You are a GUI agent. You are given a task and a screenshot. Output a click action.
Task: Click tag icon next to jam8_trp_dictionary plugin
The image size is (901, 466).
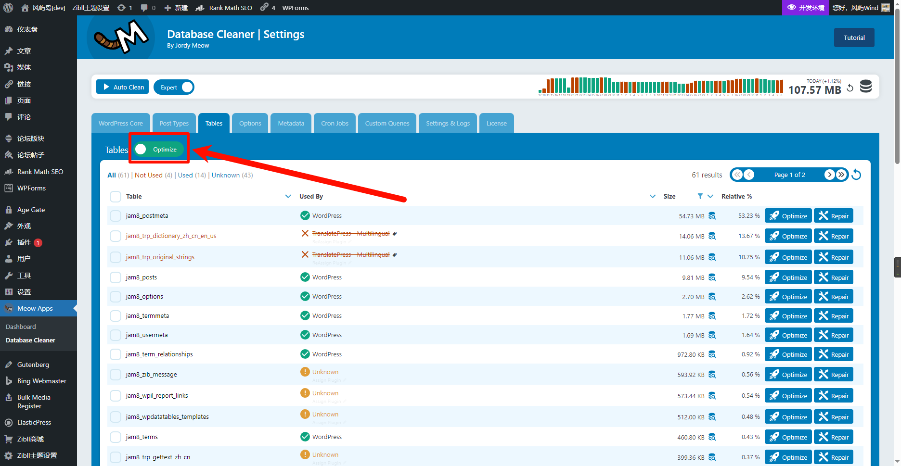tap(395, 234)
